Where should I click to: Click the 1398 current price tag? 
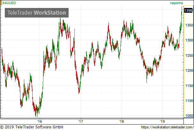188,11
